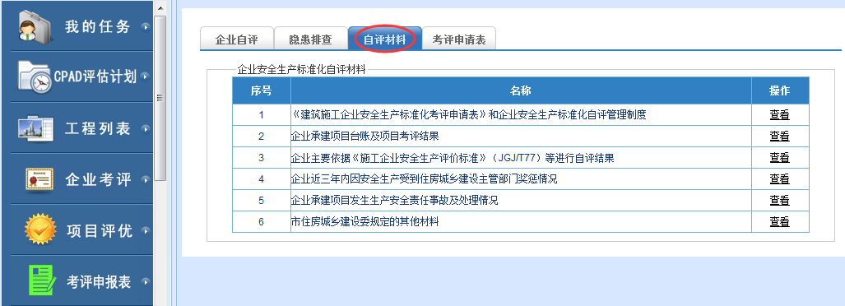Click the 企业考评 certificate icon
Screen dimensions: 845x306
tap(39, 179)
